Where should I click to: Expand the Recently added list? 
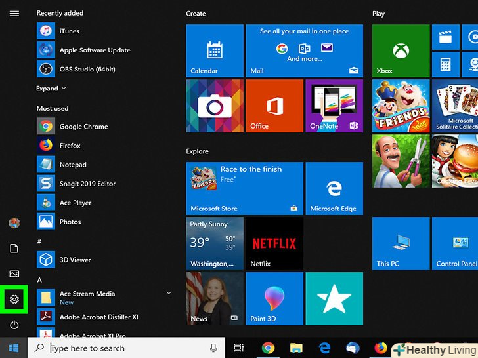[x=51, y=89]
